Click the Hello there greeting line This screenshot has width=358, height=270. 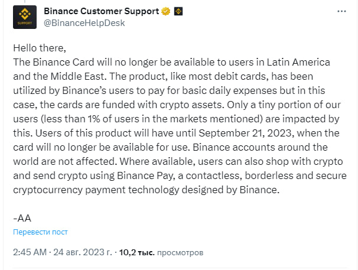[40, 48]
